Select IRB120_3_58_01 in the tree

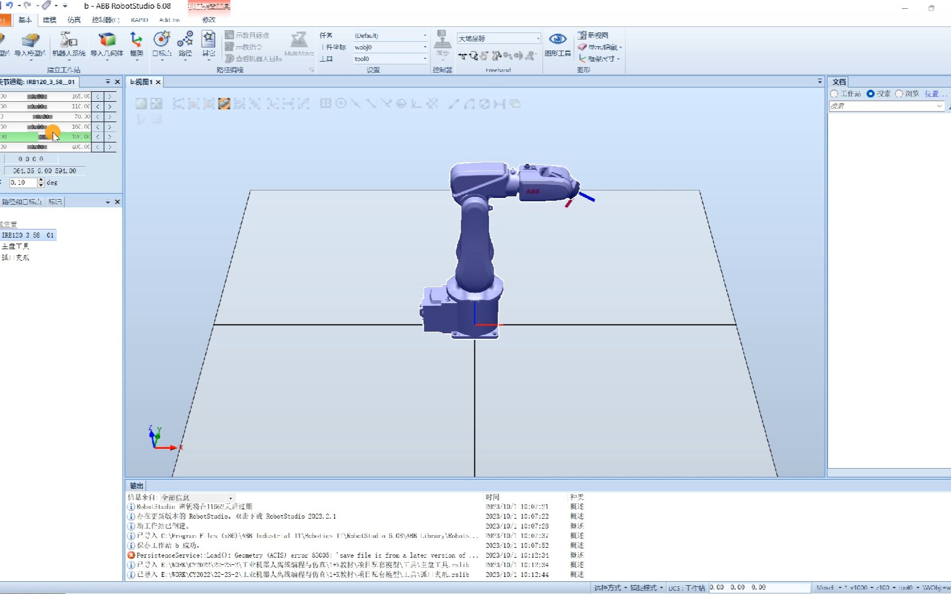point(28,235)
